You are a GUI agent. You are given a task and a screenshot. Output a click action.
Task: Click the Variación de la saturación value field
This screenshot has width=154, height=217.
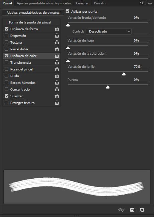click(141, 54)
